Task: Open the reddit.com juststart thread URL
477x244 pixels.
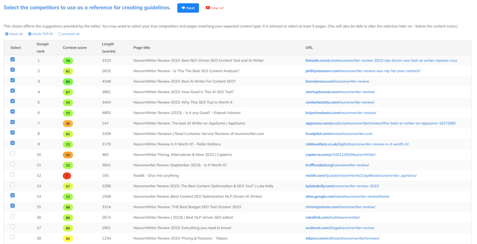Action: [x=361, y=176]
